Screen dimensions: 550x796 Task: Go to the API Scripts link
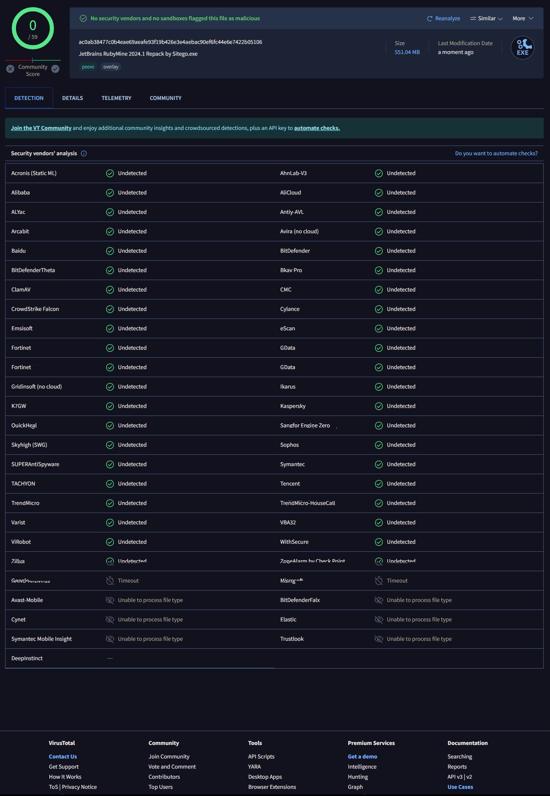tap(261, 757)
